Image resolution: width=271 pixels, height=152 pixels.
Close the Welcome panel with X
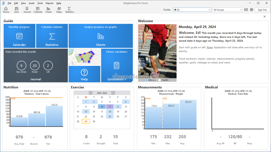pyautogui.click(x=265, y=17)
